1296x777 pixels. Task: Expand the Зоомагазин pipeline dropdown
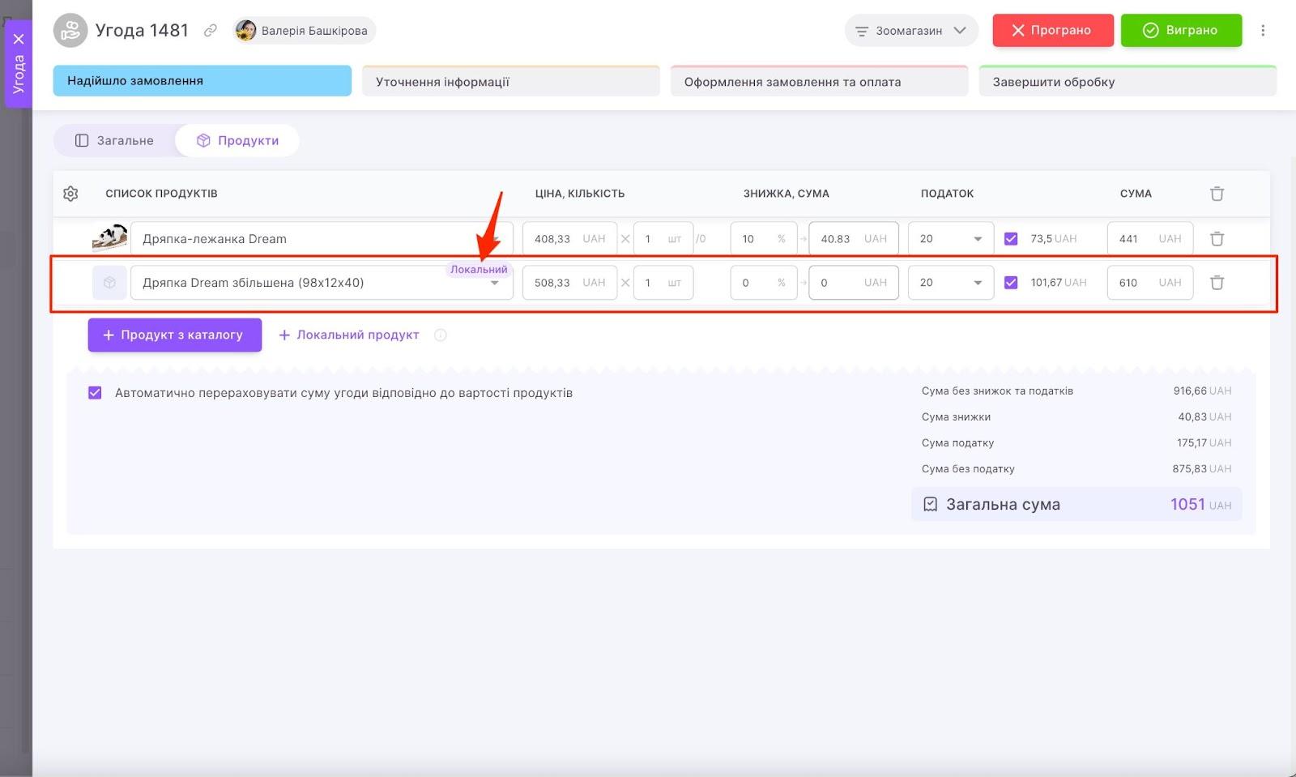click(x=911, y=31)
